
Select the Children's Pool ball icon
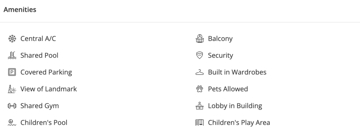[x=12, y=123]
